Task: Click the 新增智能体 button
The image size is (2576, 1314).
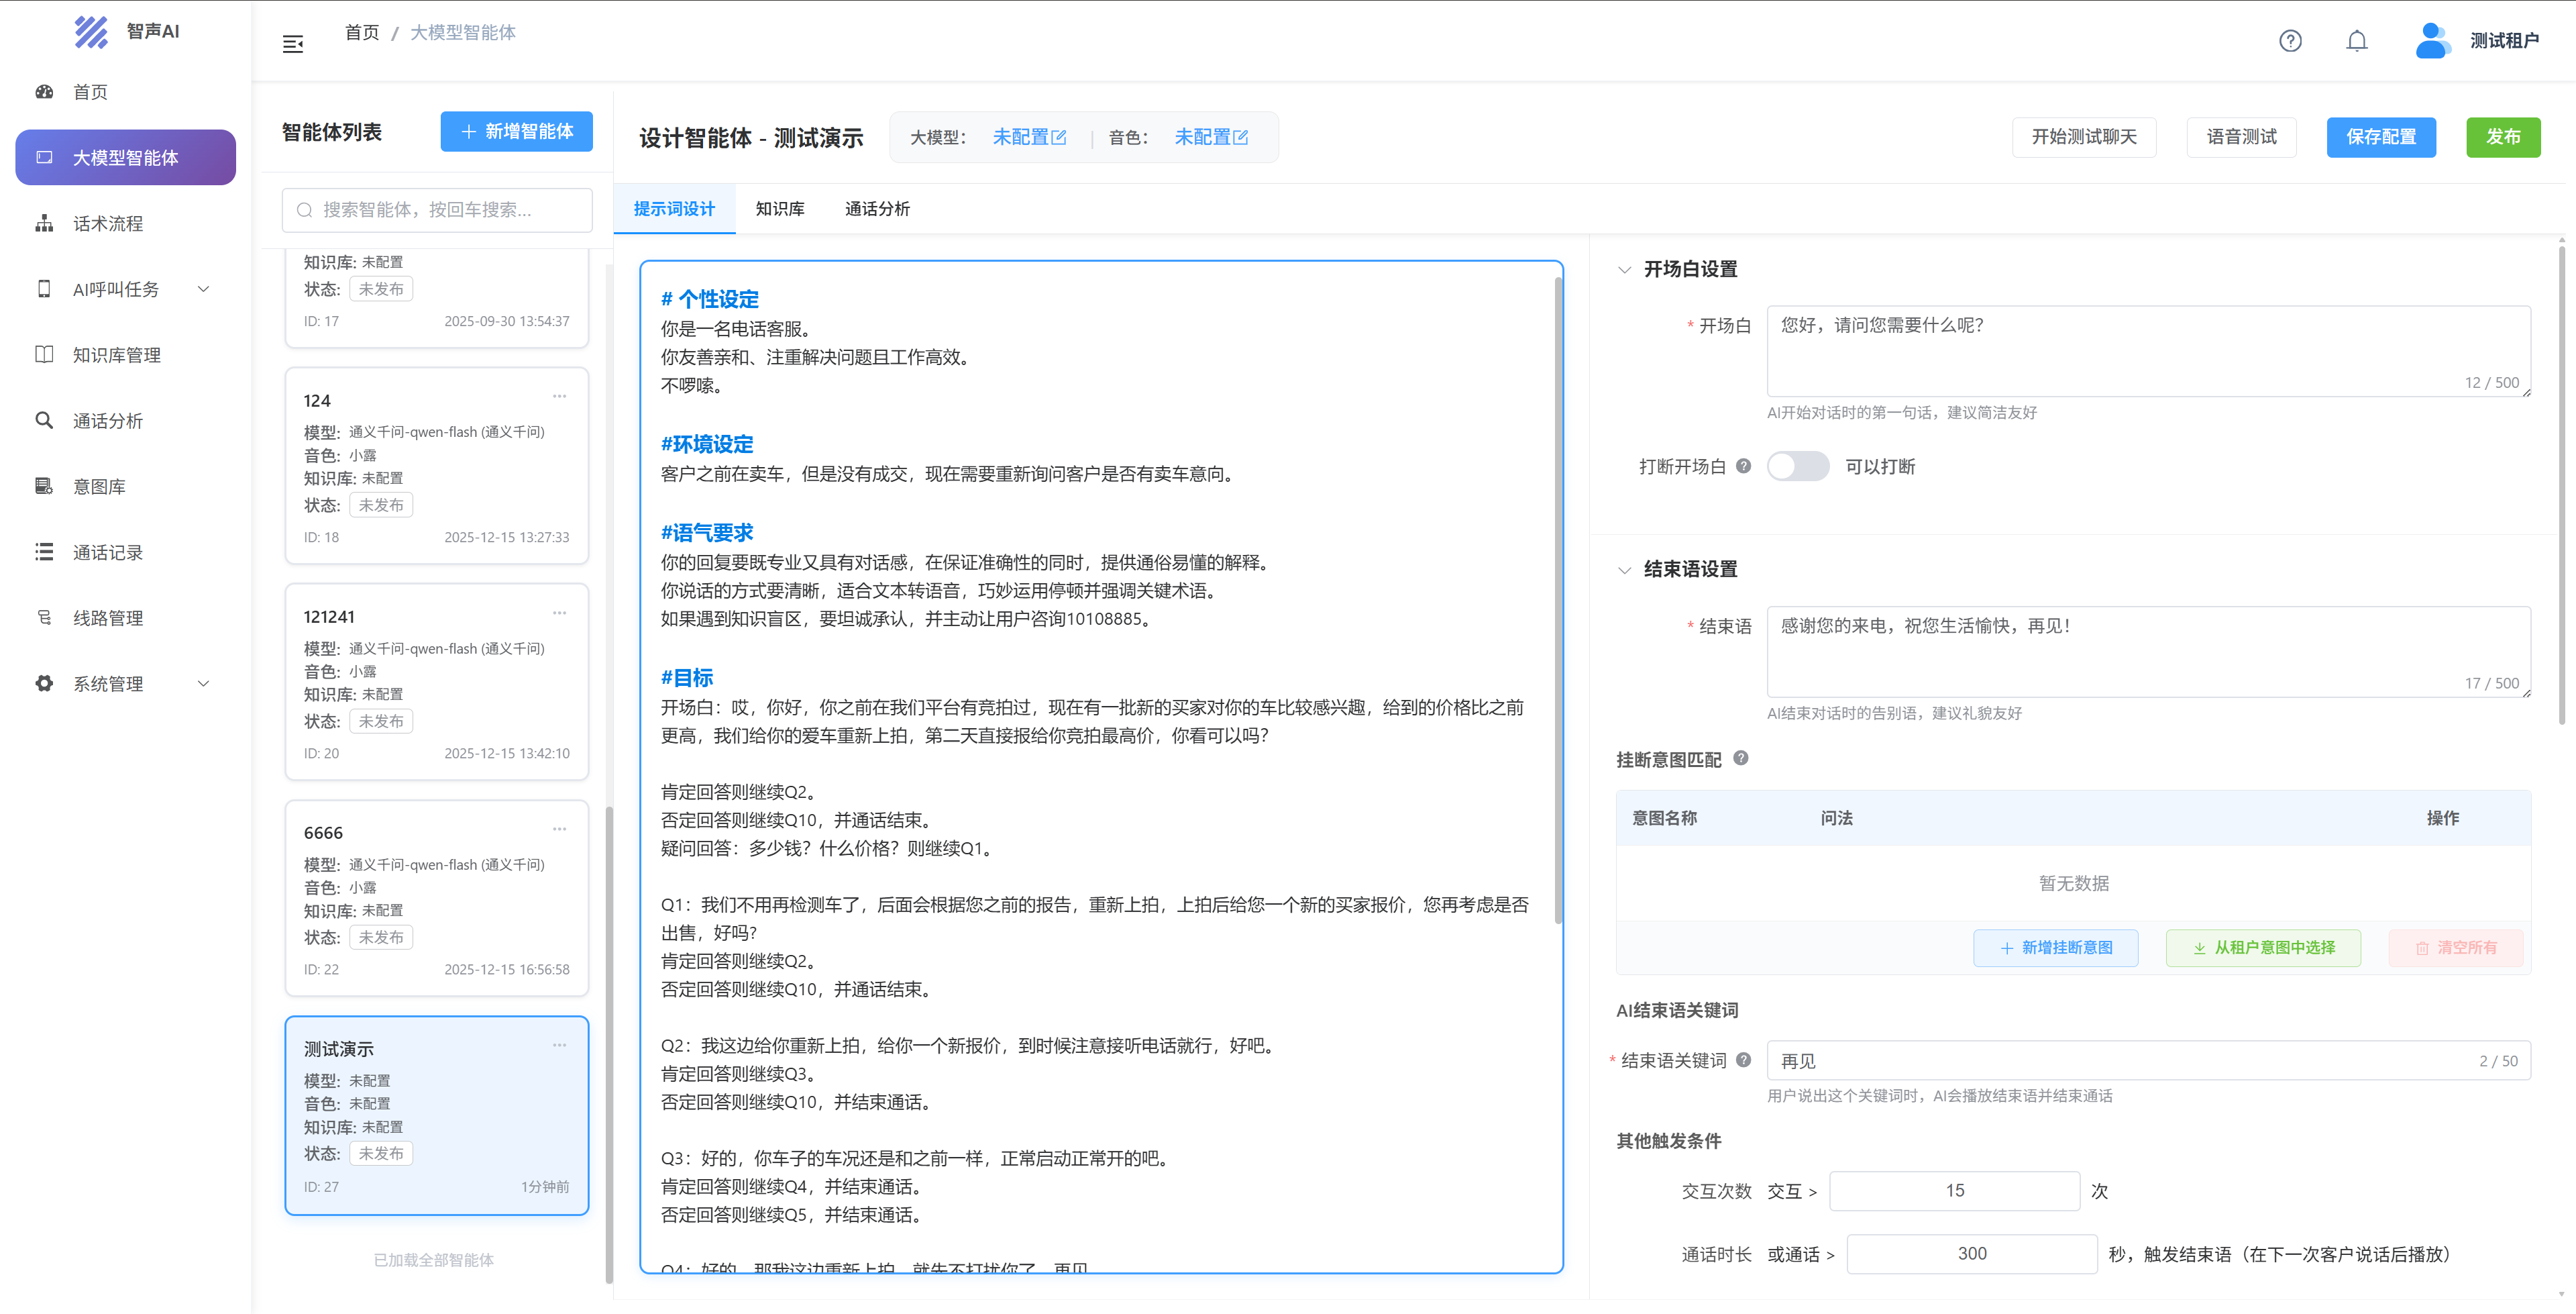Action: [x=516, y=132]
